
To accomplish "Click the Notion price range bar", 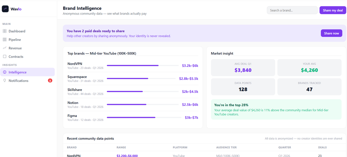I will (x=142, y=104).
